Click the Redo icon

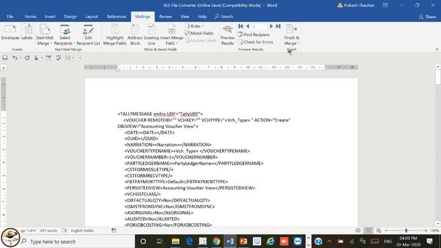(x=27, y=58)
